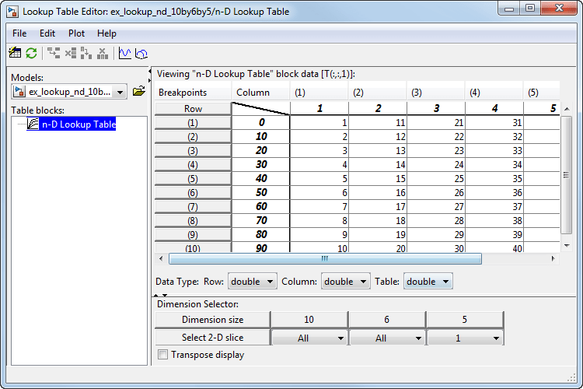
Task: Click the Linear plot toolbar icon
Action: point(125,53)
